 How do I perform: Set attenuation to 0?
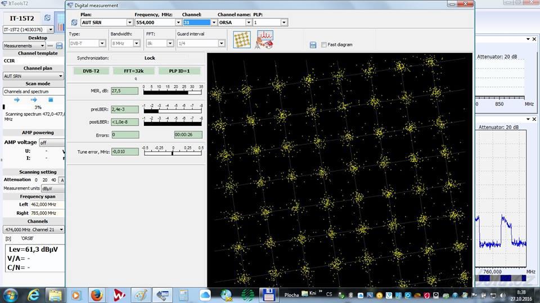point(36,180)
